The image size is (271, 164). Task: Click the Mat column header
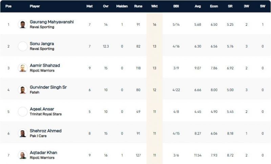[x=89, y=6]
